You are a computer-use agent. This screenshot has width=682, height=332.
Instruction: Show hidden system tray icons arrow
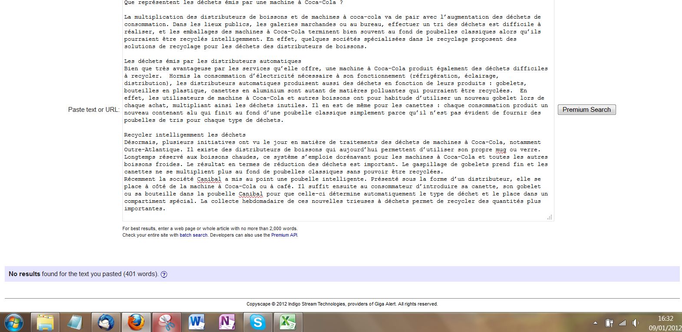596,323
